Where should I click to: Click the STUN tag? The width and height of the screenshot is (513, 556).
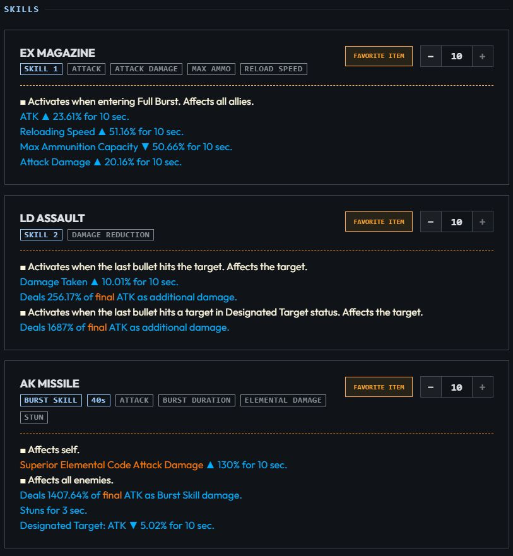[34, 417]
